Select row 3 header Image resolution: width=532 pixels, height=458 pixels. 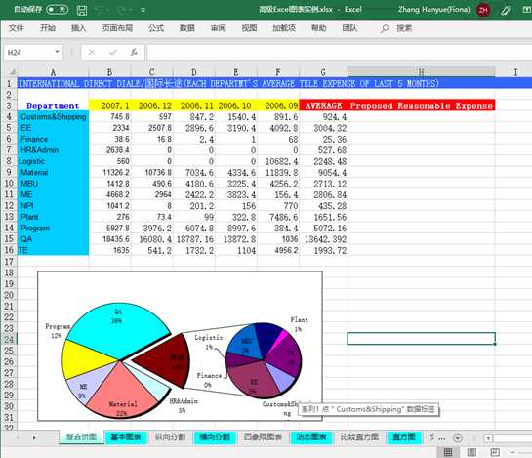pos(9,105)
